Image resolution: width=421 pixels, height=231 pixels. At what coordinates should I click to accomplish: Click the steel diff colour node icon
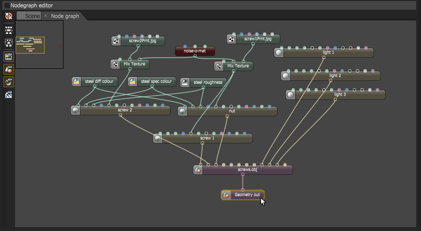tap(77, 82)
